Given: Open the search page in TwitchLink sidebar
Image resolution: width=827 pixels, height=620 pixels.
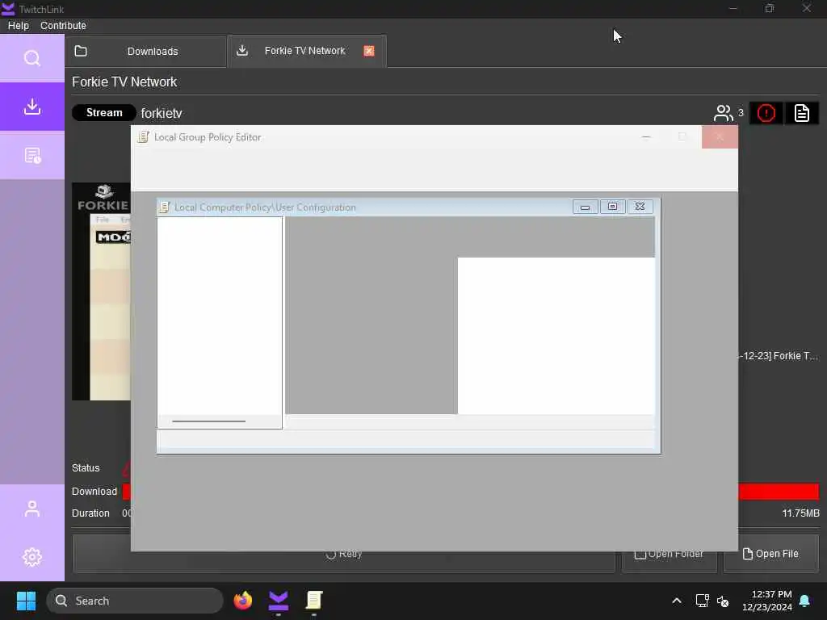Looking at the screenshot, I should pos(32,58).
